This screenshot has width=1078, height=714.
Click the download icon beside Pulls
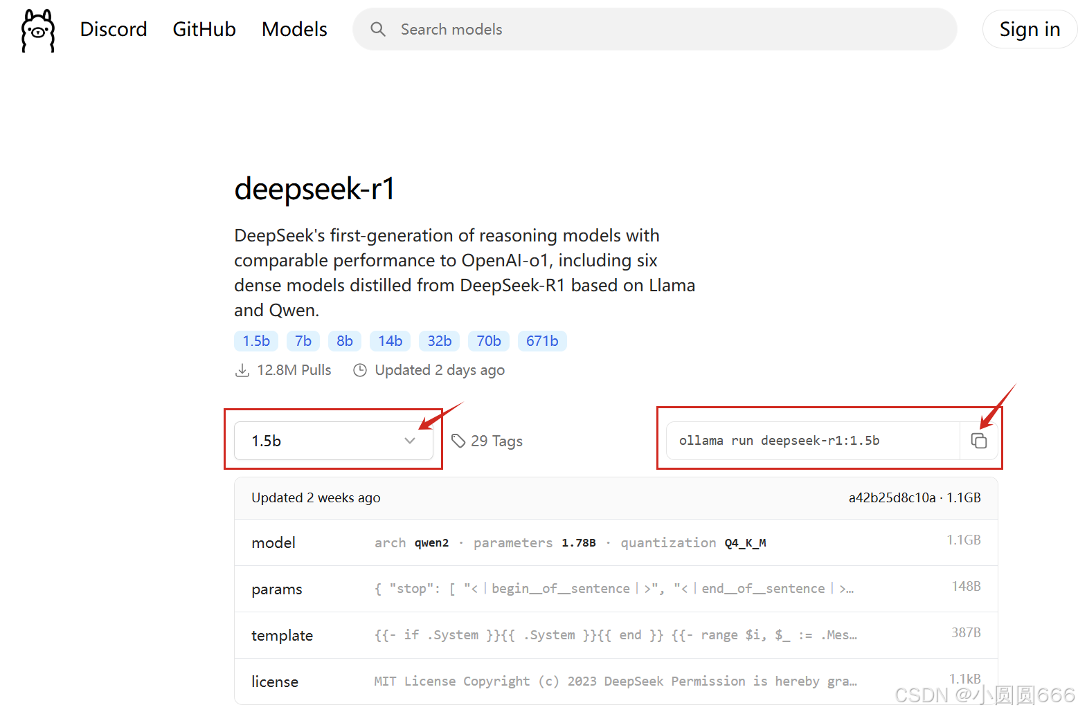pos(242,370)
